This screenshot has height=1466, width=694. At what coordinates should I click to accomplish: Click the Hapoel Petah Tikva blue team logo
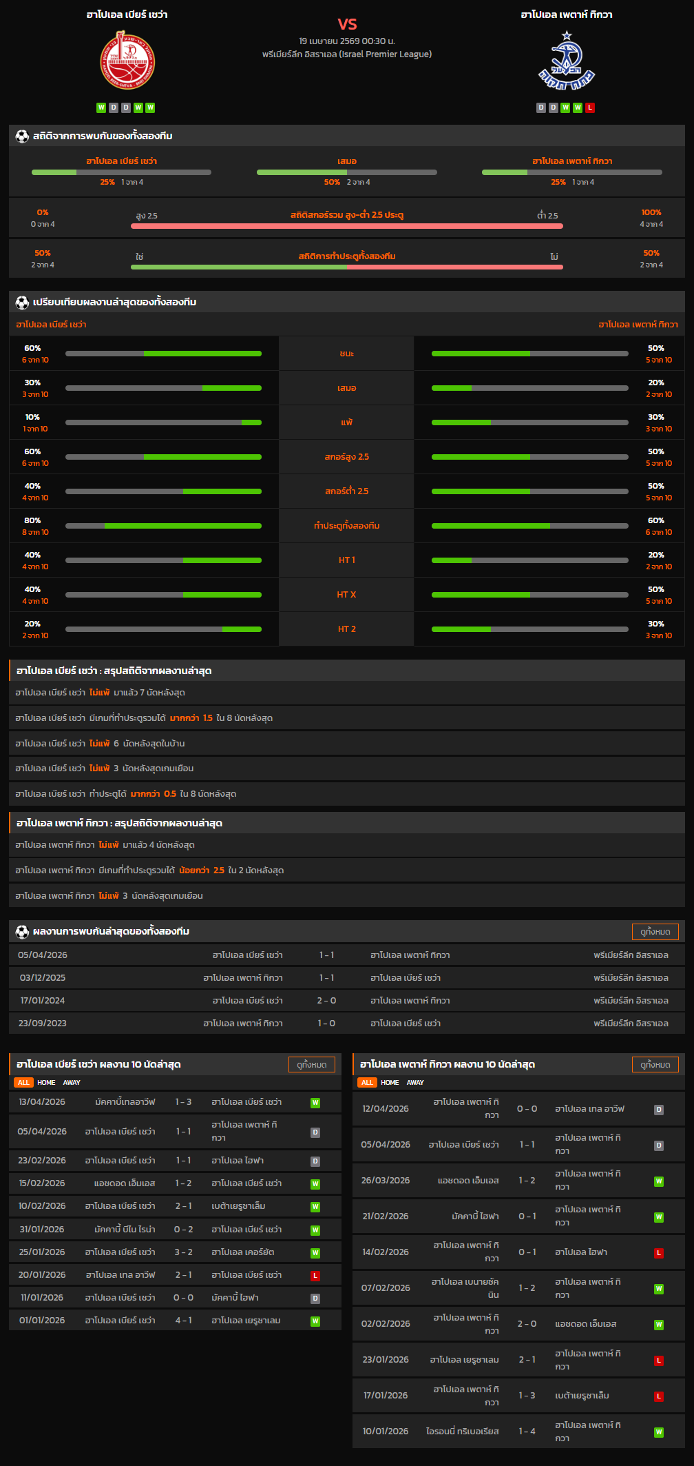coord(566,61)
